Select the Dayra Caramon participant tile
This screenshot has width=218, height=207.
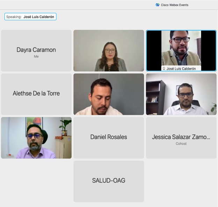pos(36,51)
